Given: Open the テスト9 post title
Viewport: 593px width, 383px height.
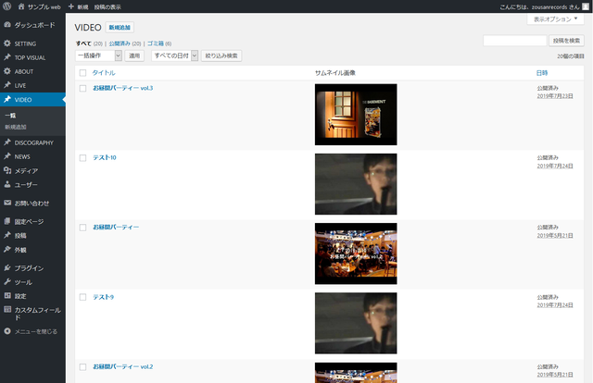Looking at the screenshot, I should [103, 297].
